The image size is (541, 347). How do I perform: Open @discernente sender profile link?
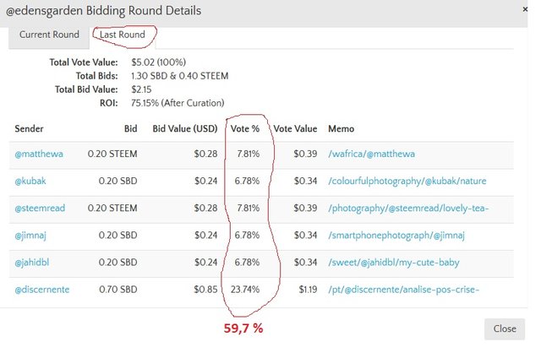click(x=42, y=290)
